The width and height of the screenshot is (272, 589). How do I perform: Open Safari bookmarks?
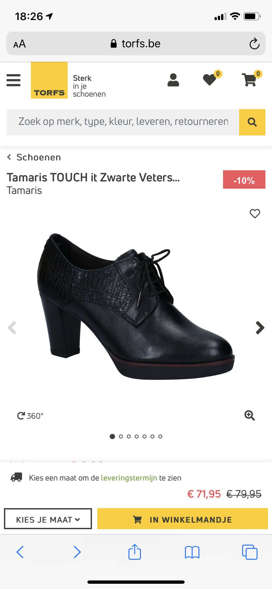[192, 552]
